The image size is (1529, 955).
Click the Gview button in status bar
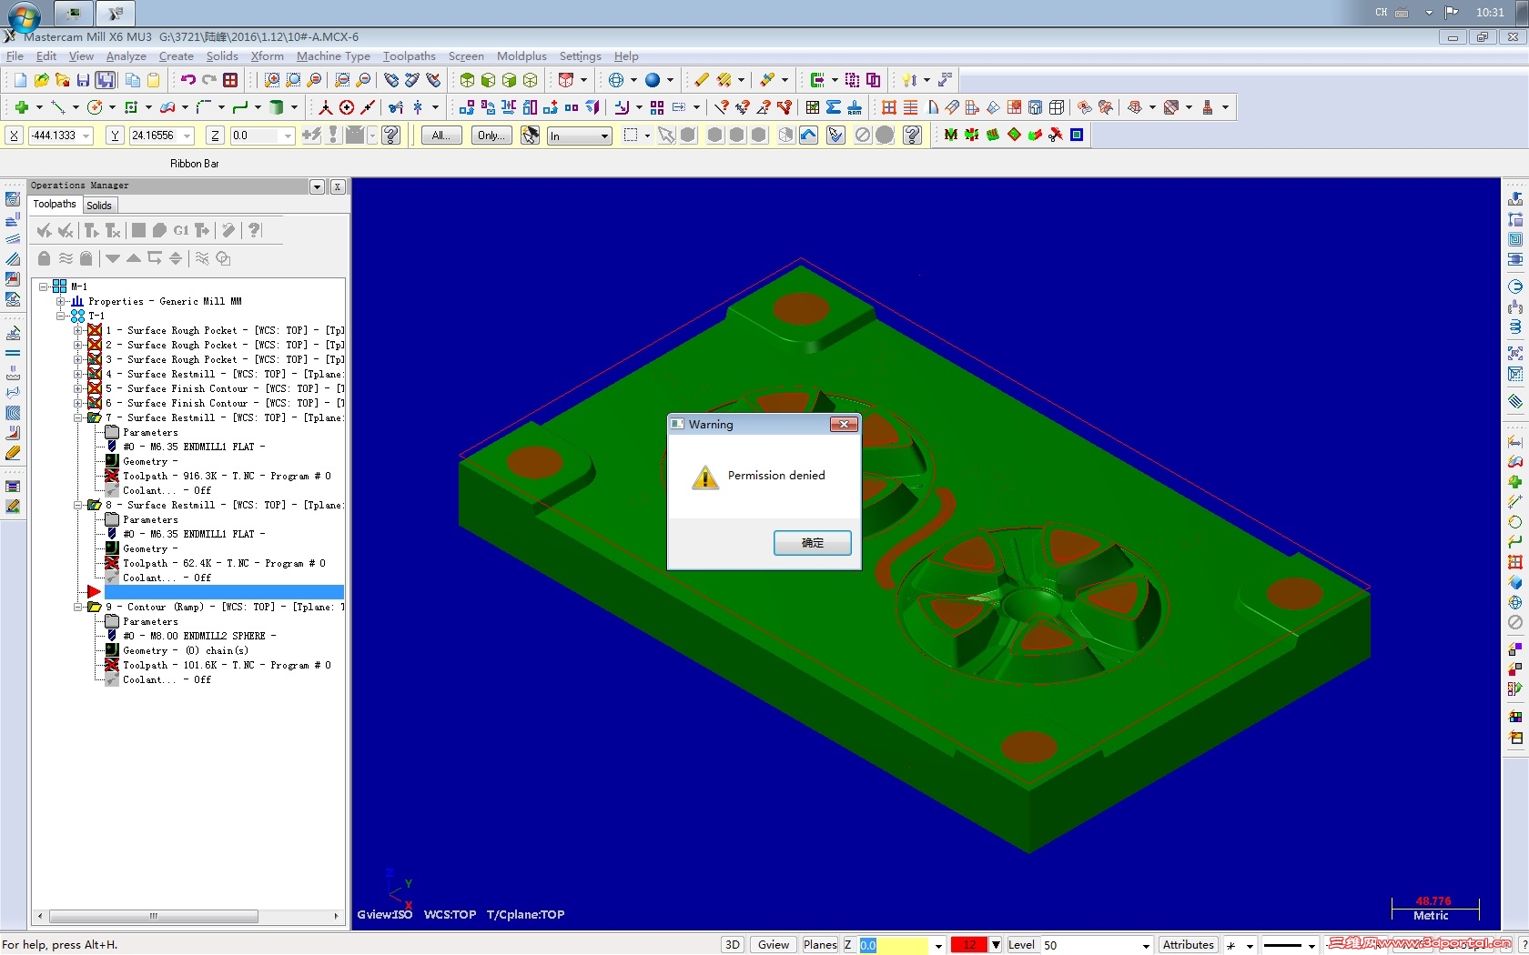774,945
